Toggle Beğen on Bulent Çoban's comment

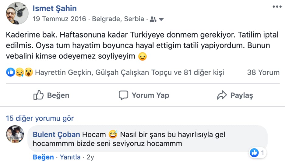coord(43,157)
